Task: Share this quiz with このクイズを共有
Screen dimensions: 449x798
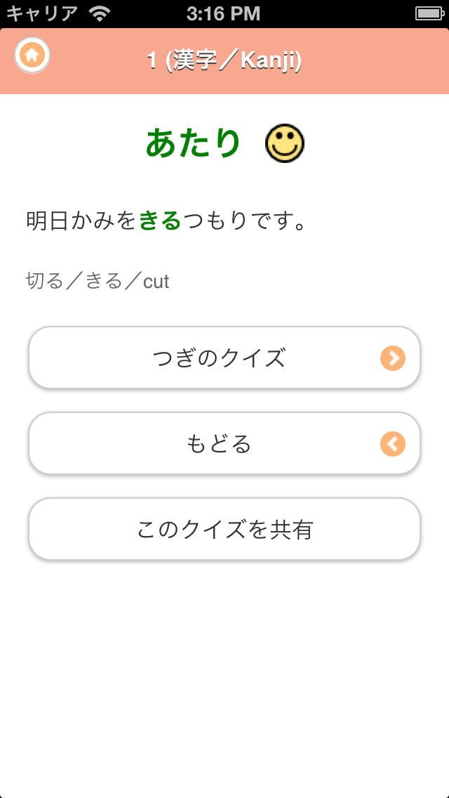Action: click(224, 530)
